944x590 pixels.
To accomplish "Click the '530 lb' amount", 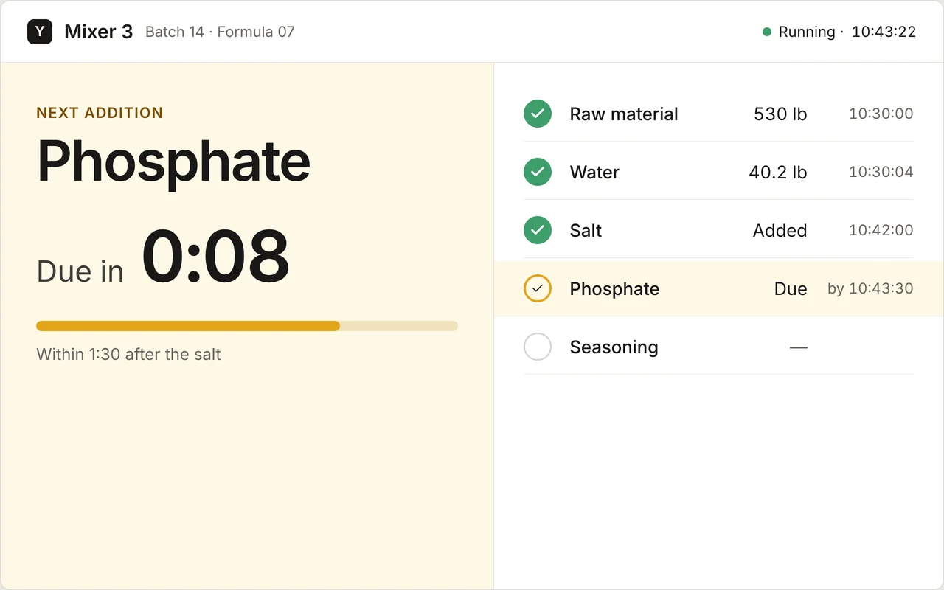I will point(780,114).
